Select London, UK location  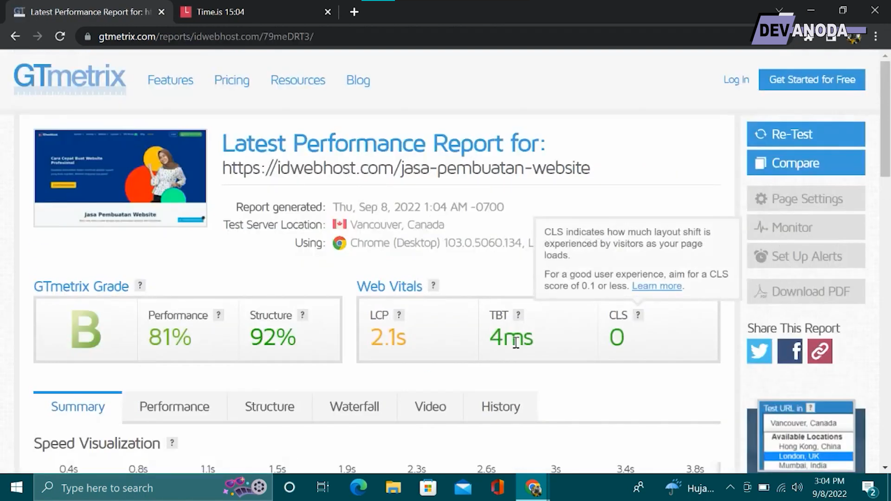pyautogui.click(x=808, y=456)
